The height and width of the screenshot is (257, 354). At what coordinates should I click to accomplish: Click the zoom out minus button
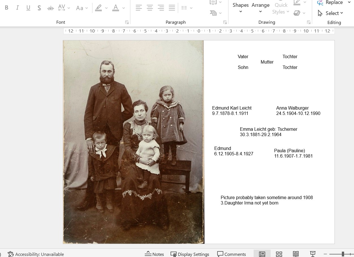(325, 254)
